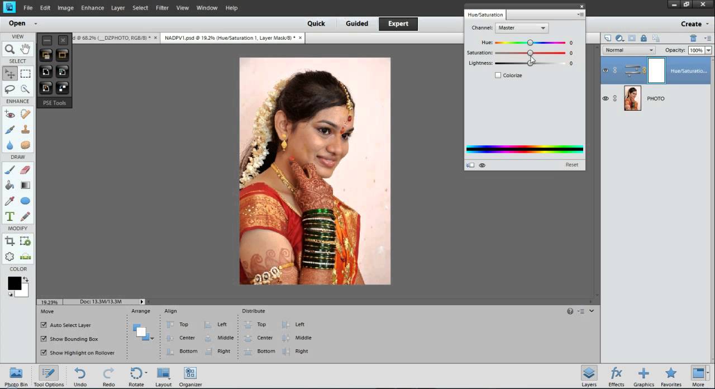Expand the Open dropdown arrow
The height and width of the screenshot is (389, 715).
tap(36, 23)
